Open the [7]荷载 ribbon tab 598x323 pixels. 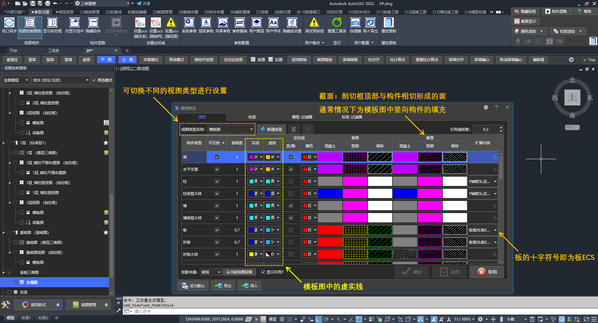point(262,12)
